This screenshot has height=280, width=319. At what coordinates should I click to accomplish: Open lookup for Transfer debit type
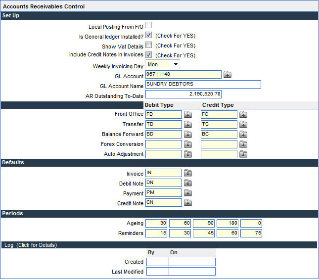(188, 124)
